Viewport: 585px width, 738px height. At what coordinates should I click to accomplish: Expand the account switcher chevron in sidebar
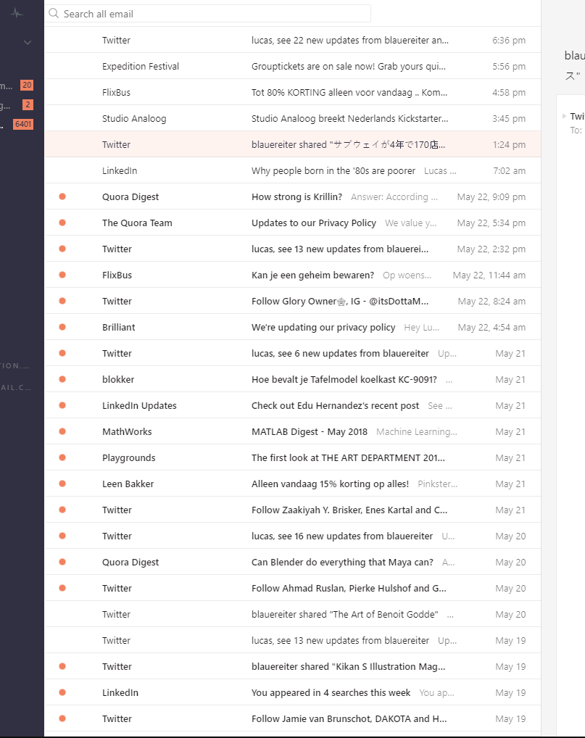pos(27,42)
